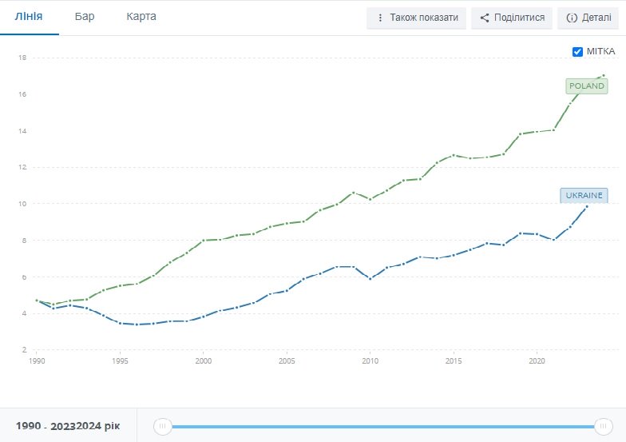Click the last Ukraine data point

(586, 206)
